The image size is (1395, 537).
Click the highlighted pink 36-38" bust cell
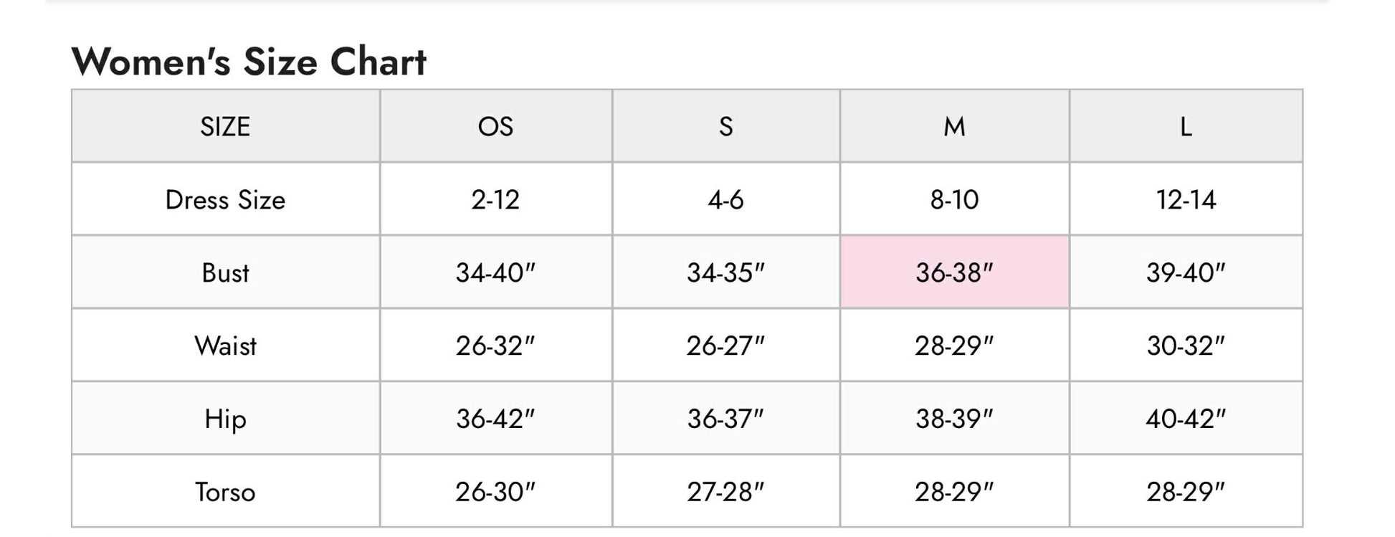pos(954,272)
